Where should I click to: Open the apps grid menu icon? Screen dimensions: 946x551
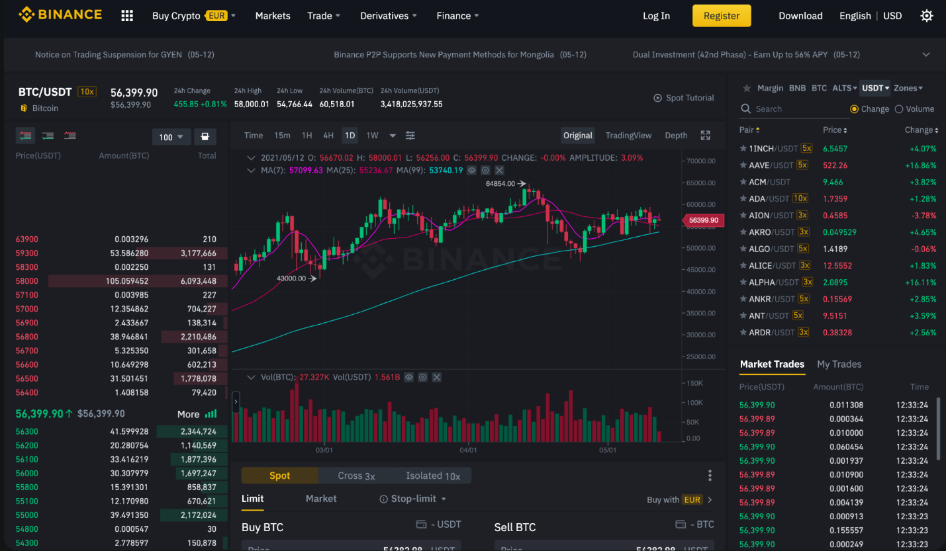(127, 16)
